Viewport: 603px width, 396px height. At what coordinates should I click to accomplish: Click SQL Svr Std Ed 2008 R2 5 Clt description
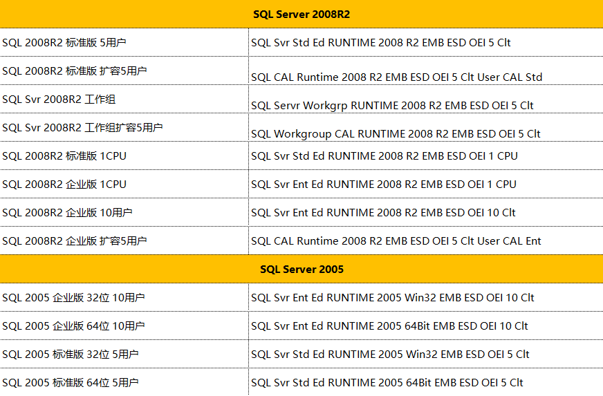point(426,42)
